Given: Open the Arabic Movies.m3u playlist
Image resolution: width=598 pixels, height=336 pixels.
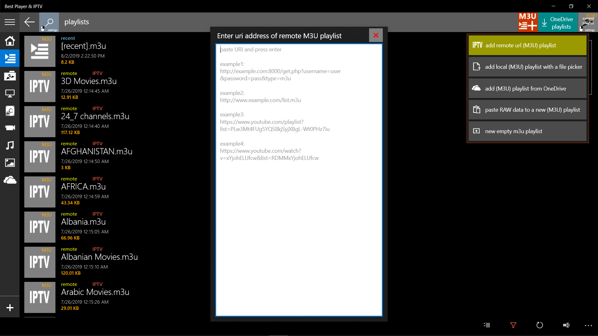Looking at the screenshot, I should point(95,292).
